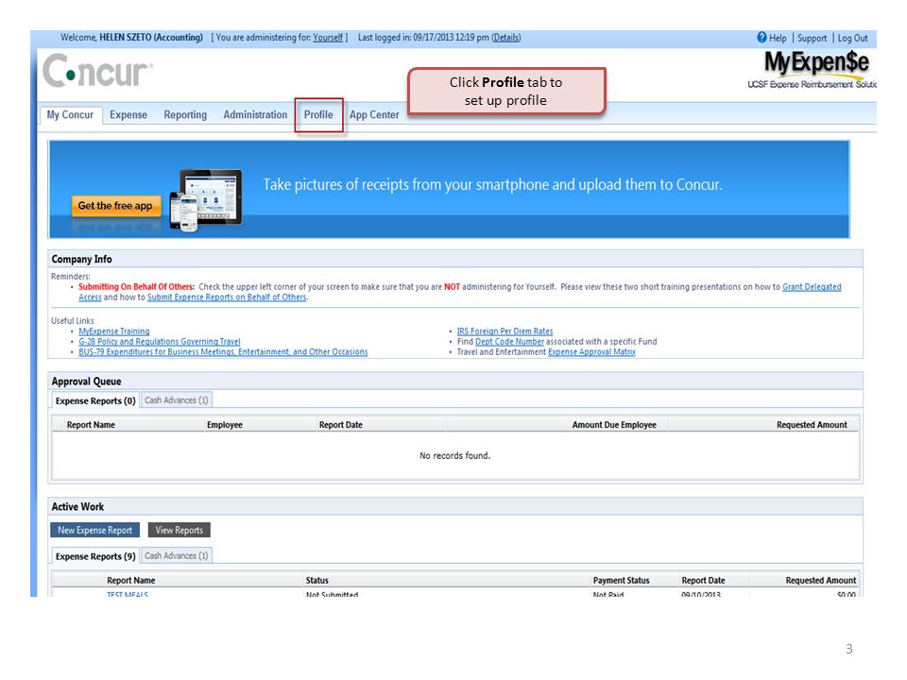This screenshot has width=907, height=680.
Task: Click Active Work Report Date column header
Action: pyautogui.click(x=703, y=581)
